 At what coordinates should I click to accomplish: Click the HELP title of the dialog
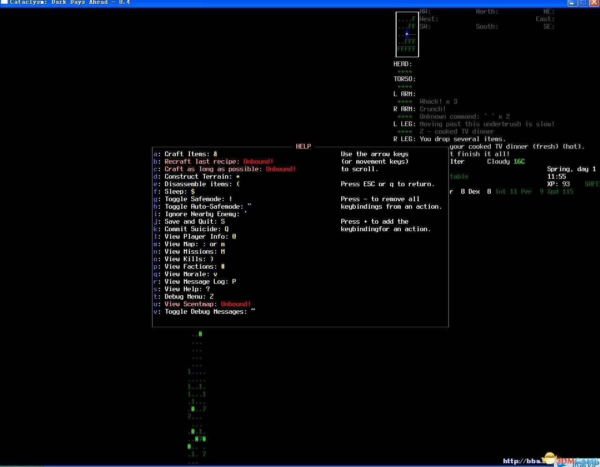(x=303, y=146)
